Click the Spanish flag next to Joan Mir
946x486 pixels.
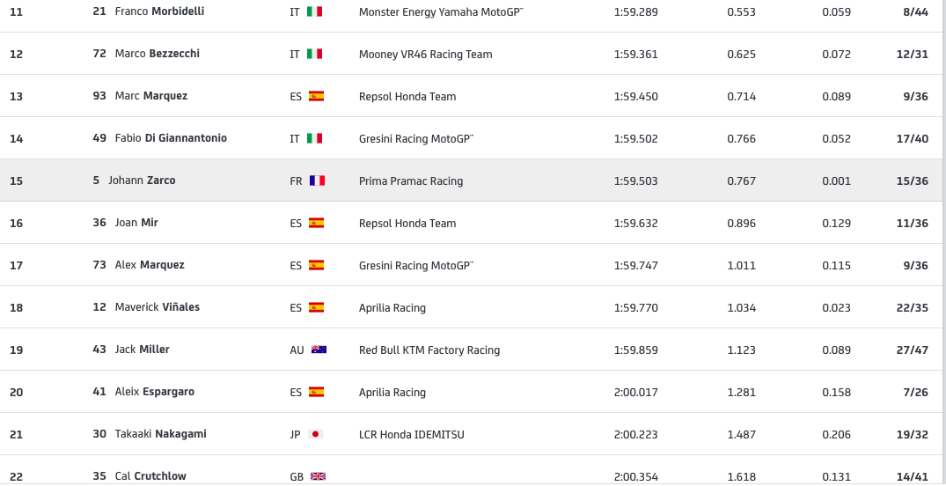[316, 223]
